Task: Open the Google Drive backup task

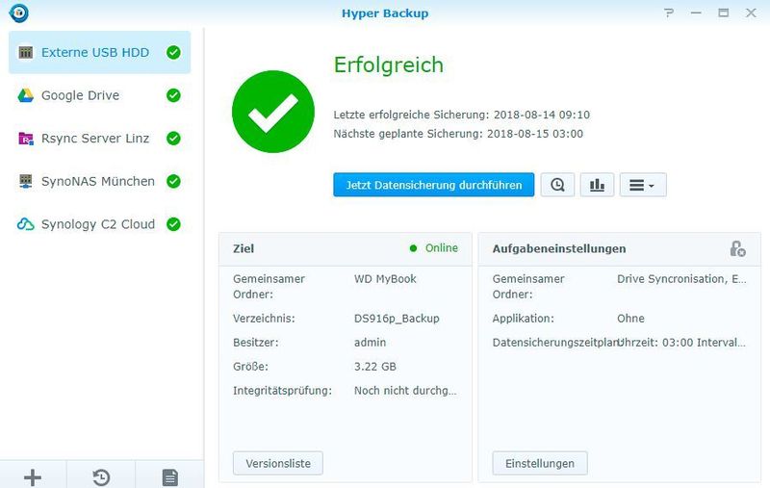Action: pyautogui.click(x=100, y=95)
